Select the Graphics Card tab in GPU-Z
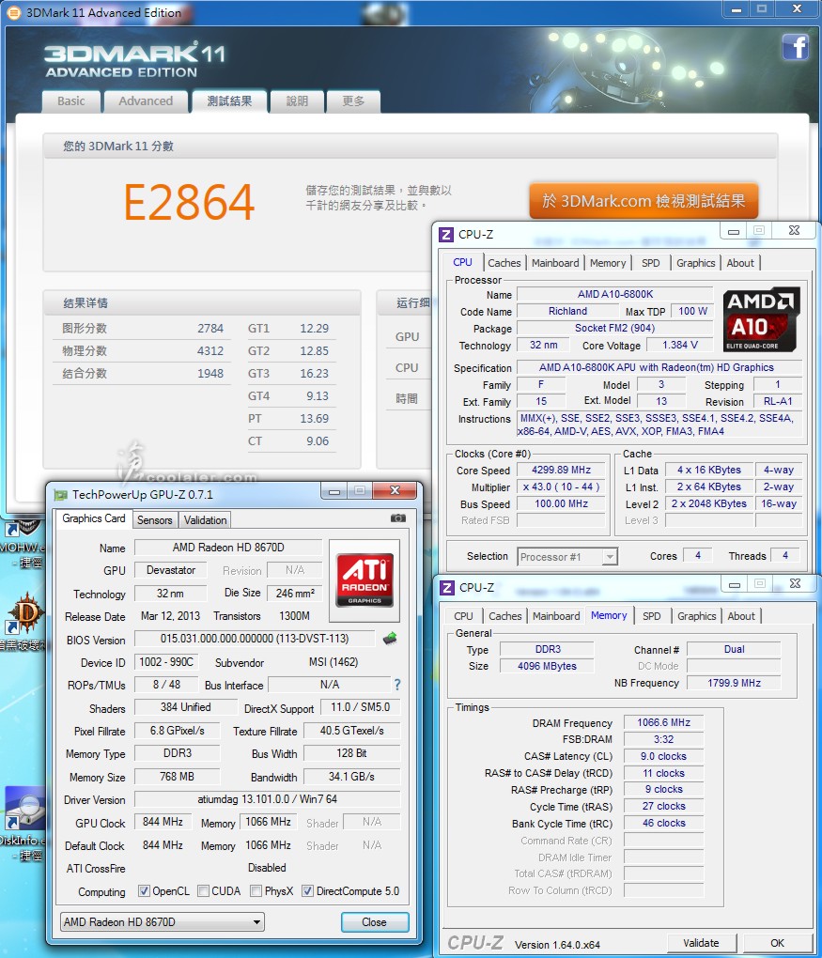Image resolution: width=822 pixels, height=958 pixels. tap(94, 518)
